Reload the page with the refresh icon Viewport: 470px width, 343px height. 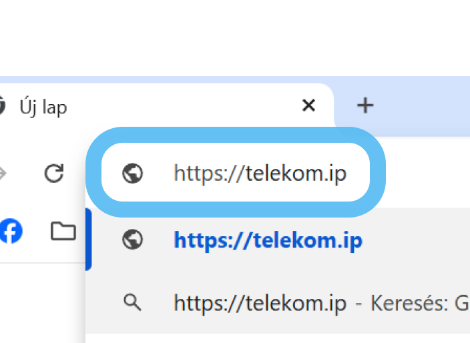click(x=53, y=174)
